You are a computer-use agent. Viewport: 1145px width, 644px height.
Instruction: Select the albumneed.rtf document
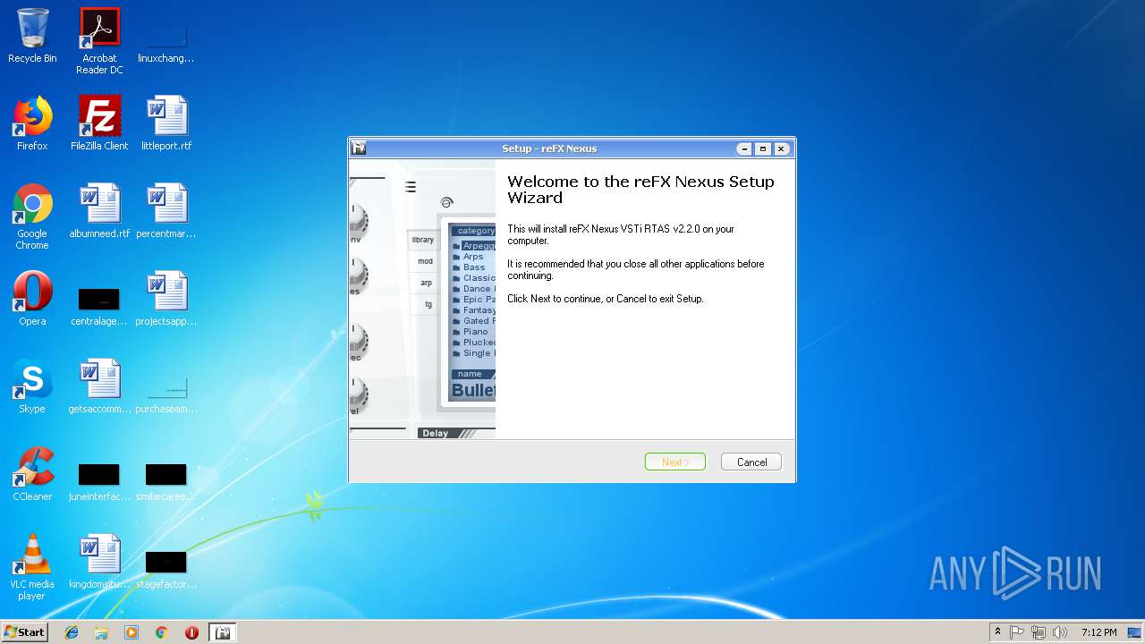[x=99, y=212]
